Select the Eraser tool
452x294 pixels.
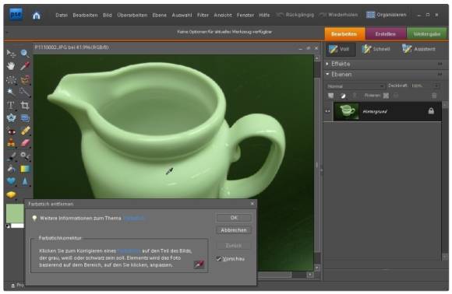(25, 143)
